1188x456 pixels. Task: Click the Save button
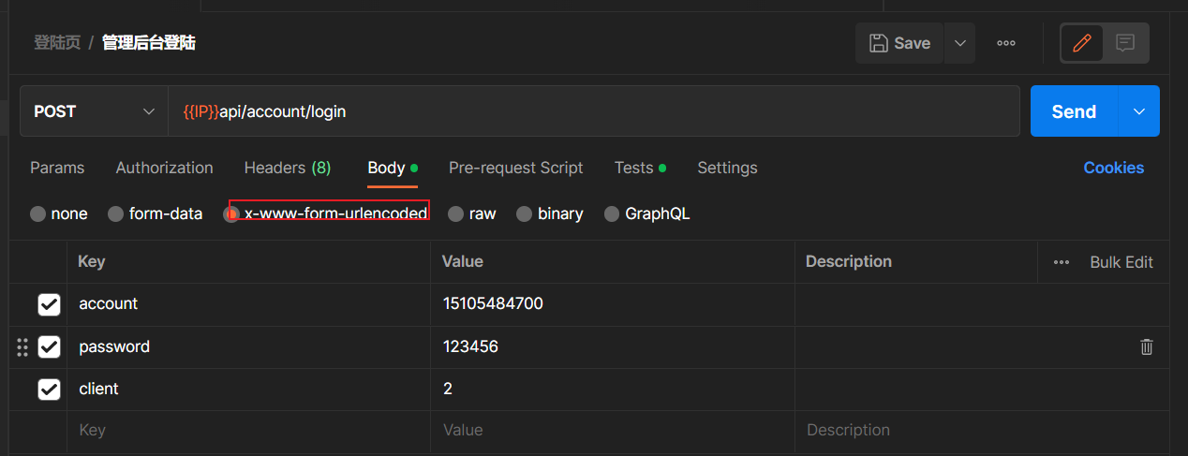pyautogui.click(x=899, y=43)
